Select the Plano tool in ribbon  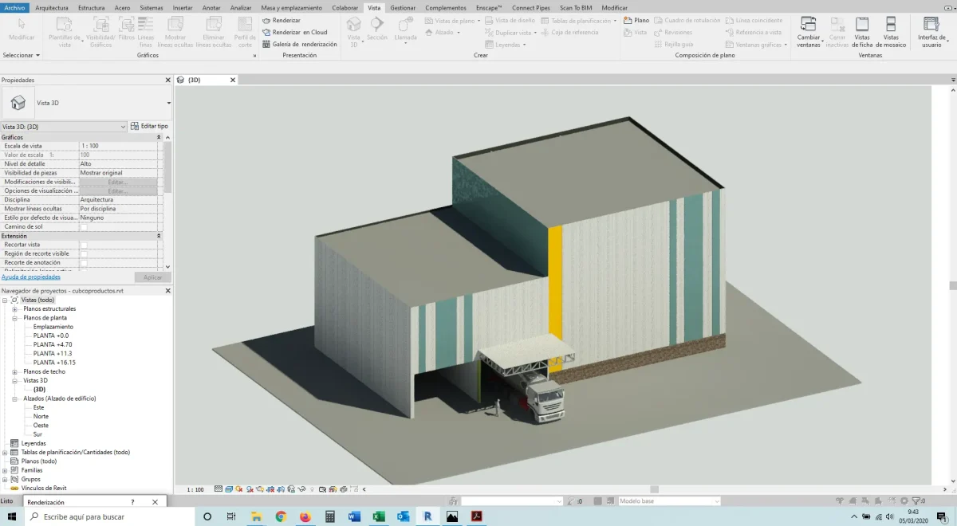tap(636, 20)
